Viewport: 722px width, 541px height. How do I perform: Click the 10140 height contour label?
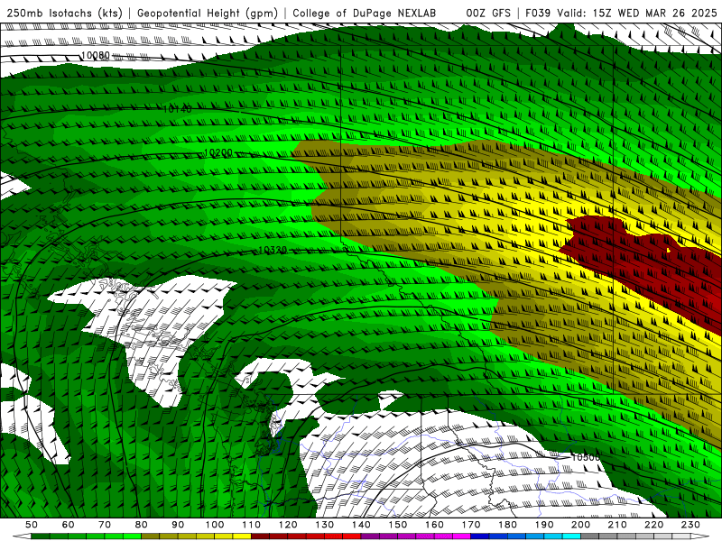tap(178, 109)
